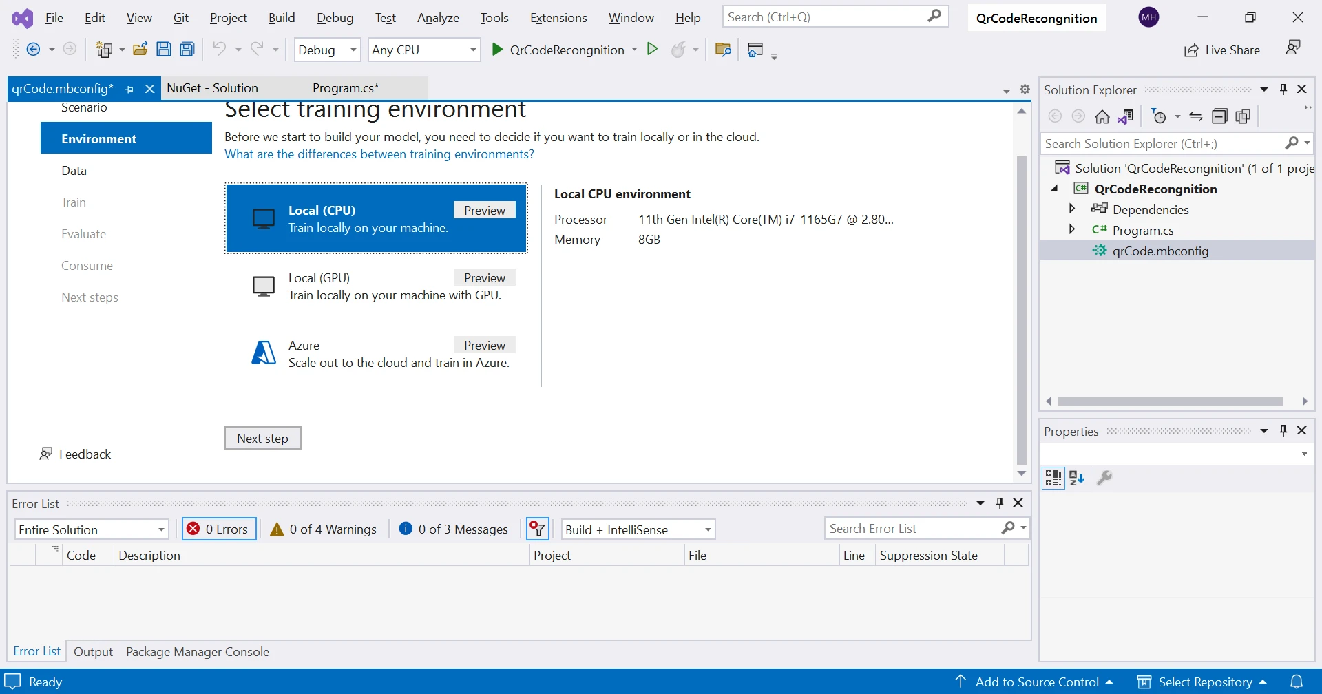Toggle the 0 of 4 Warnings filter

[x=324, y=529]
